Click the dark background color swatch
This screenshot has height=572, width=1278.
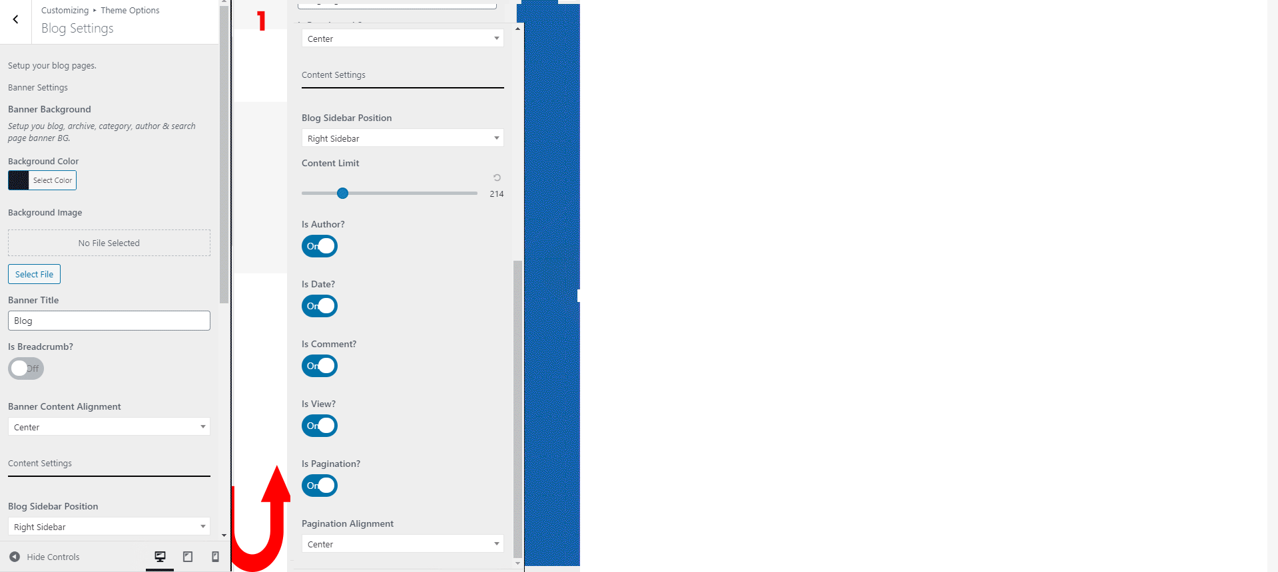[x=19, y=180]
